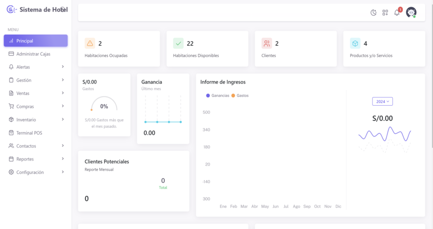The height and width of the screenshot is (229, 433).
Task: Open the notifications bell icon
Action: pyautogui.click(x=397, y=13)
